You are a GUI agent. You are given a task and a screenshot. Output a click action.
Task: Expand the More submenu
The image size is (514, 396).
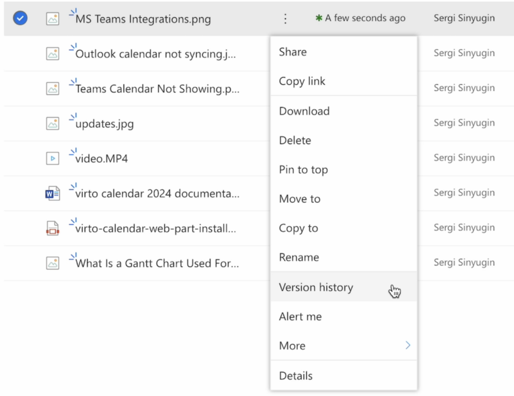point(343,345)
